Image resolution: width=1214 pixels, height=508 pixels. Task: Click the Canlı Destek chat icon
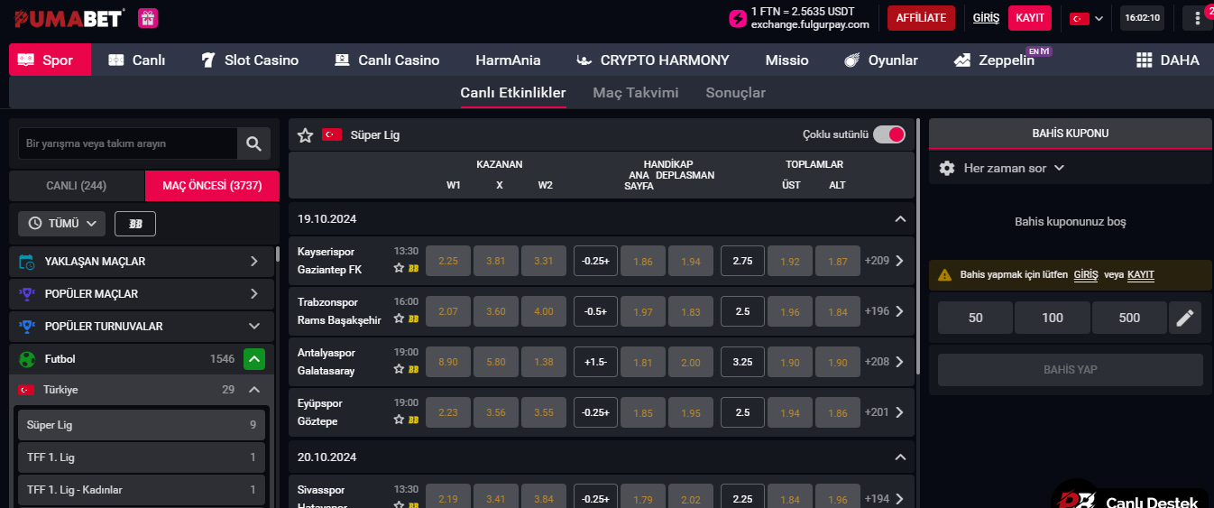pos(1079,500)
